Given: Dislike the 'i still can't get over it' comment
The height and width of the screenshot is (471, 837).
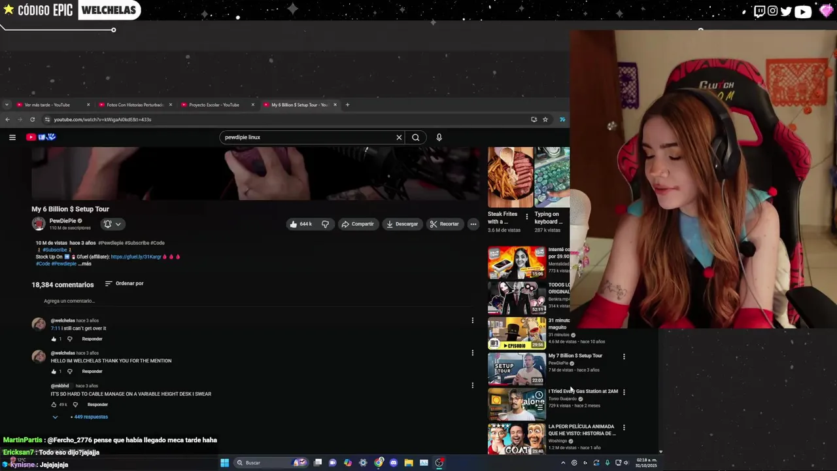Looking at the screenshot, I should click(69, 339).
